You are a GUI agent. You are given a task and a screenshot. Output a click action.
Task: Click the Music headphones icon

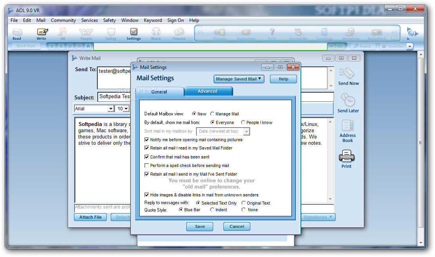tap(156, 34)
